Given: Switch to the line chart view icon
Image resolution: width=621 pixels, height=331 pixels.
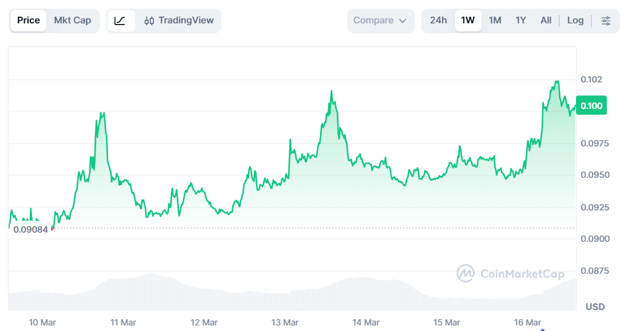Looking at the screenshot, I should click(x=120, y=20).
